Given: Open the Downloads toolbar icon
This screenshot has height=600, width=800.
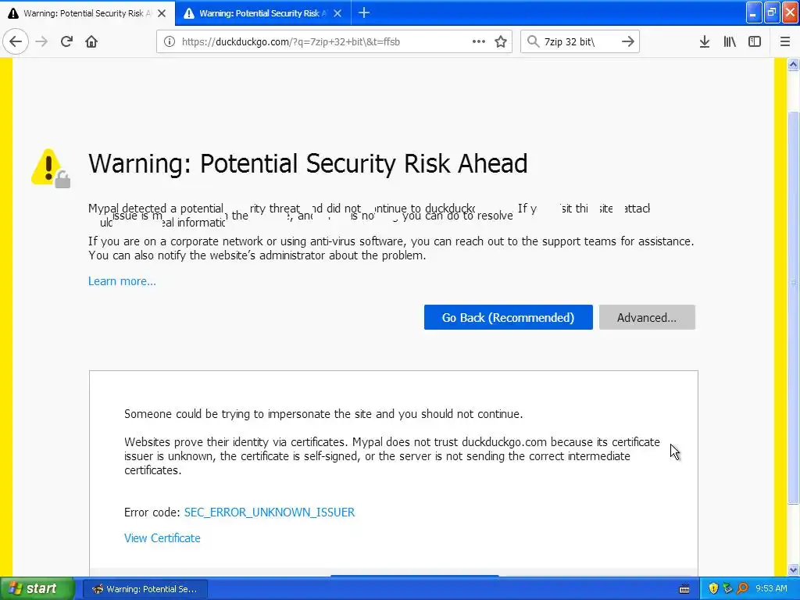Looking at the screenshot, I should pos(705,41).
